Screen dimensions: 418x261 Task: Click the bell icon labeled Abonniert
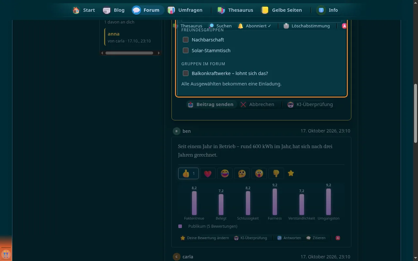(x=240, y=26)
